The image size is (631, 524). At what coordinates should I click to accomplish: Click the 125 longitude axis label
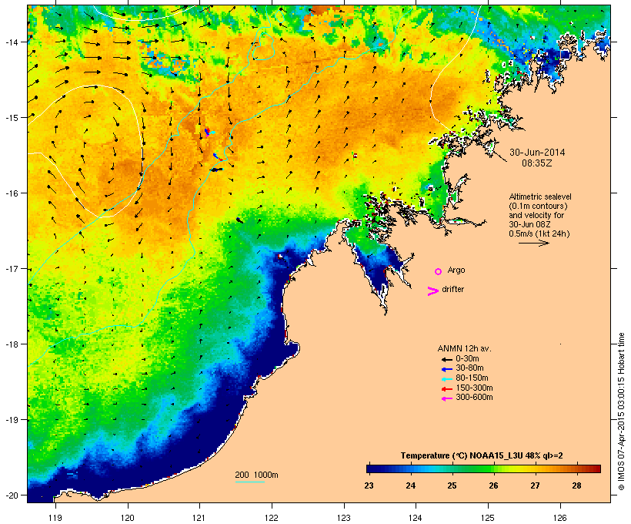pyautogui.click(x=488, y=518)
